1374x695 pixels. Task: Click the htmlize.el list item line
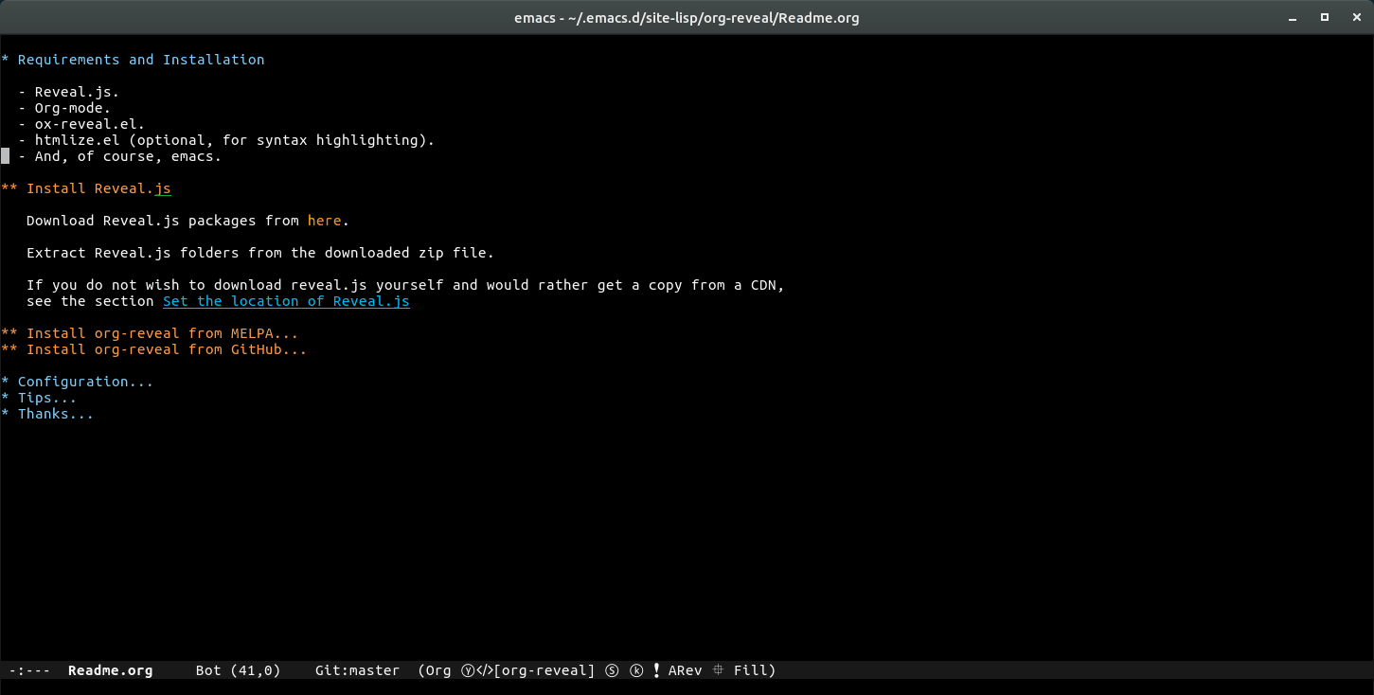[226, 140]
